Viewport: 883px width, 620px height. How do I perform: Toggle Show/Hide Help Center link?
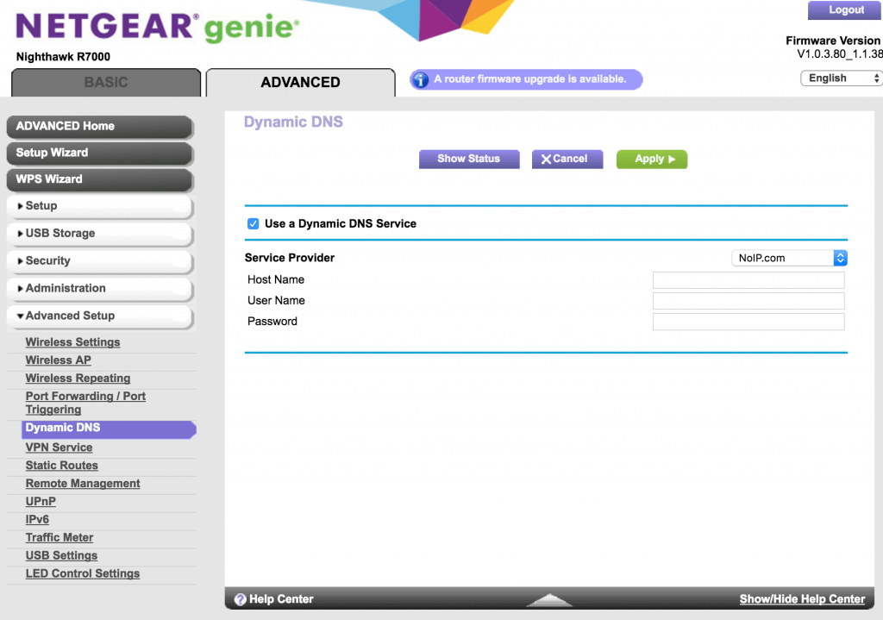[x=802, y=599]
